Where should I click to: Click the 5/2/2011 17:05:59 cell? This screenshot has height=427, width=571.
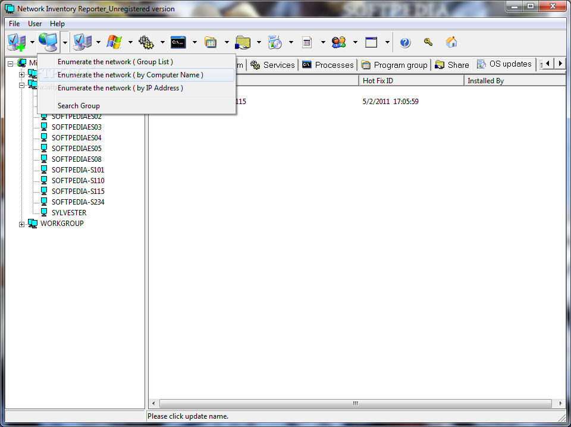pyautogui.click(x=390, y=102)
